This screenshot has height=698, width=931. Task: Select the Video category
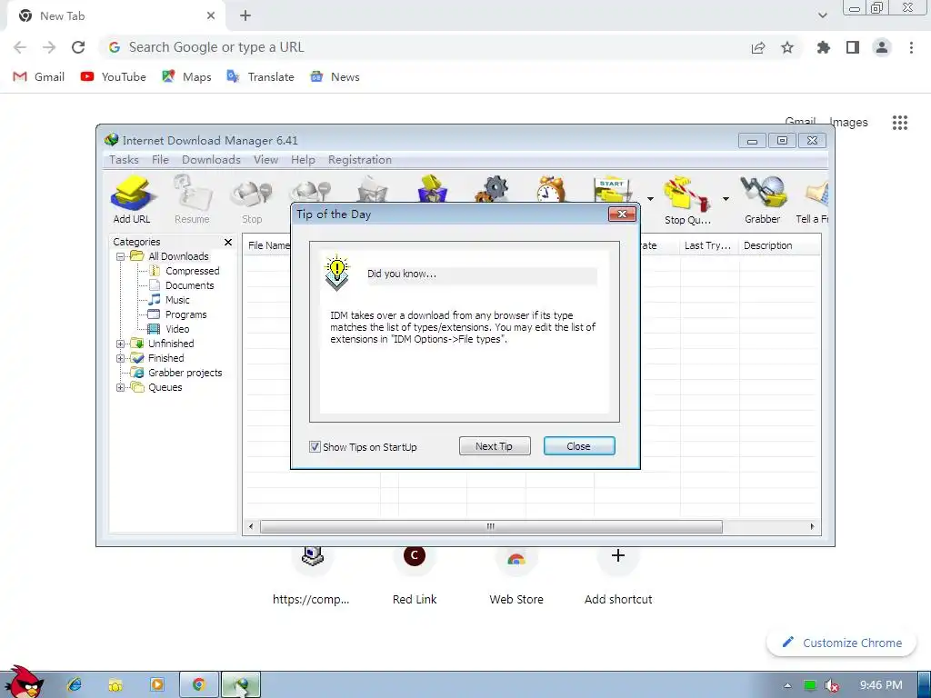(x=177, y=329)
